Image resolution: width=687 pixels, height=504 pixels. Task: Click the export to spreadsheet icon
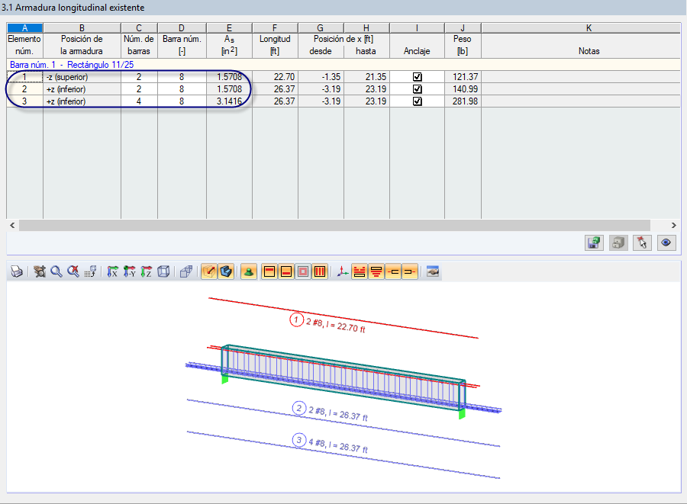tap(594, 242)
